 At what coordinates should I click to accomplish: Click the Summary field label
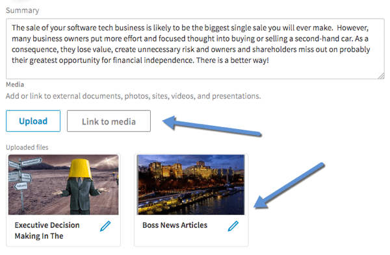tap(22, 10)
